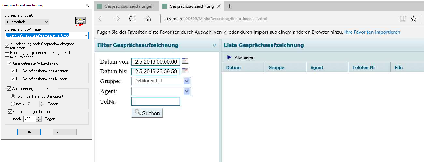425x164 pixels.
Task: Open the reading view book icon
Action: 403,19
